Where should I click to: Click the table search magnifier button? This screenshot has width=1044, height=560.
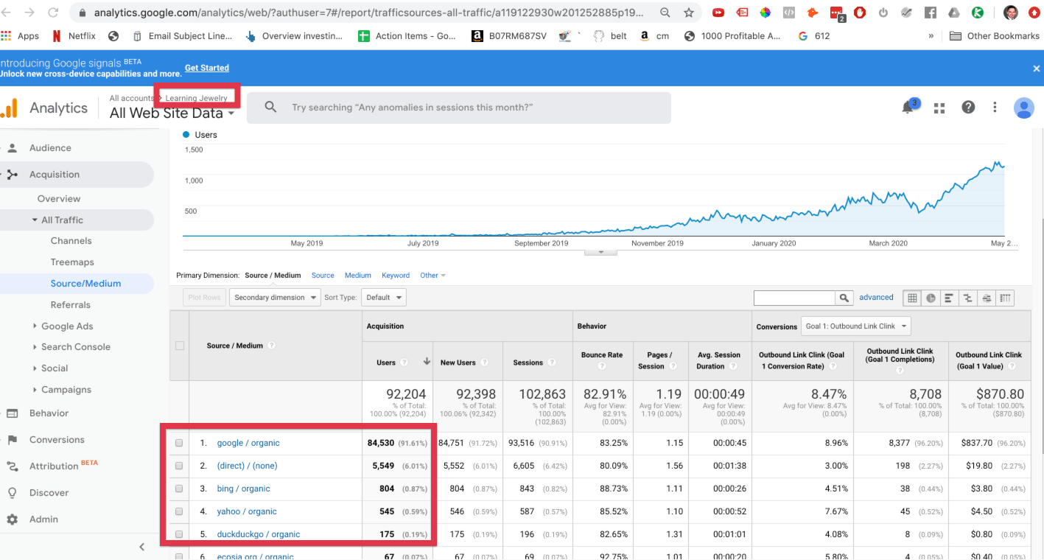click(x=844, y=298)
